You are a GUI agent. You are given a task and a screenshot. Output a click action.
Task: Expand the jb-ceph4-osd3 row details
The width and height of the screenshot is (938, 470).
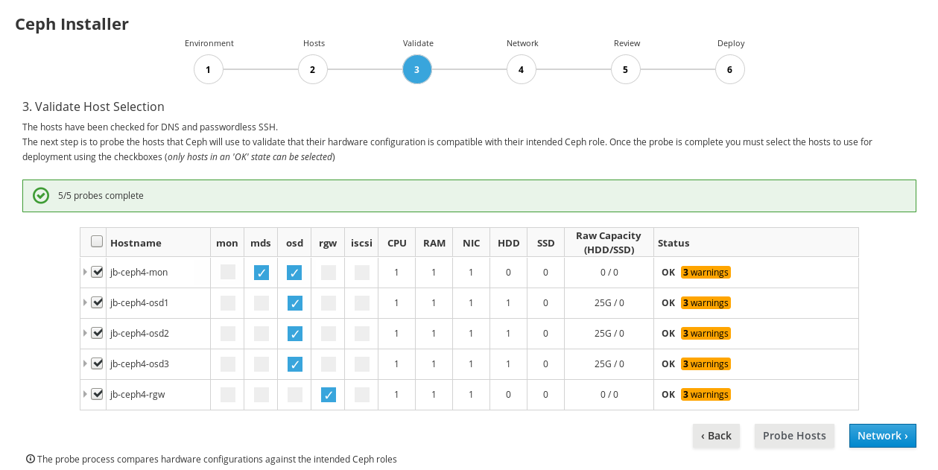[x=85, y=363]
